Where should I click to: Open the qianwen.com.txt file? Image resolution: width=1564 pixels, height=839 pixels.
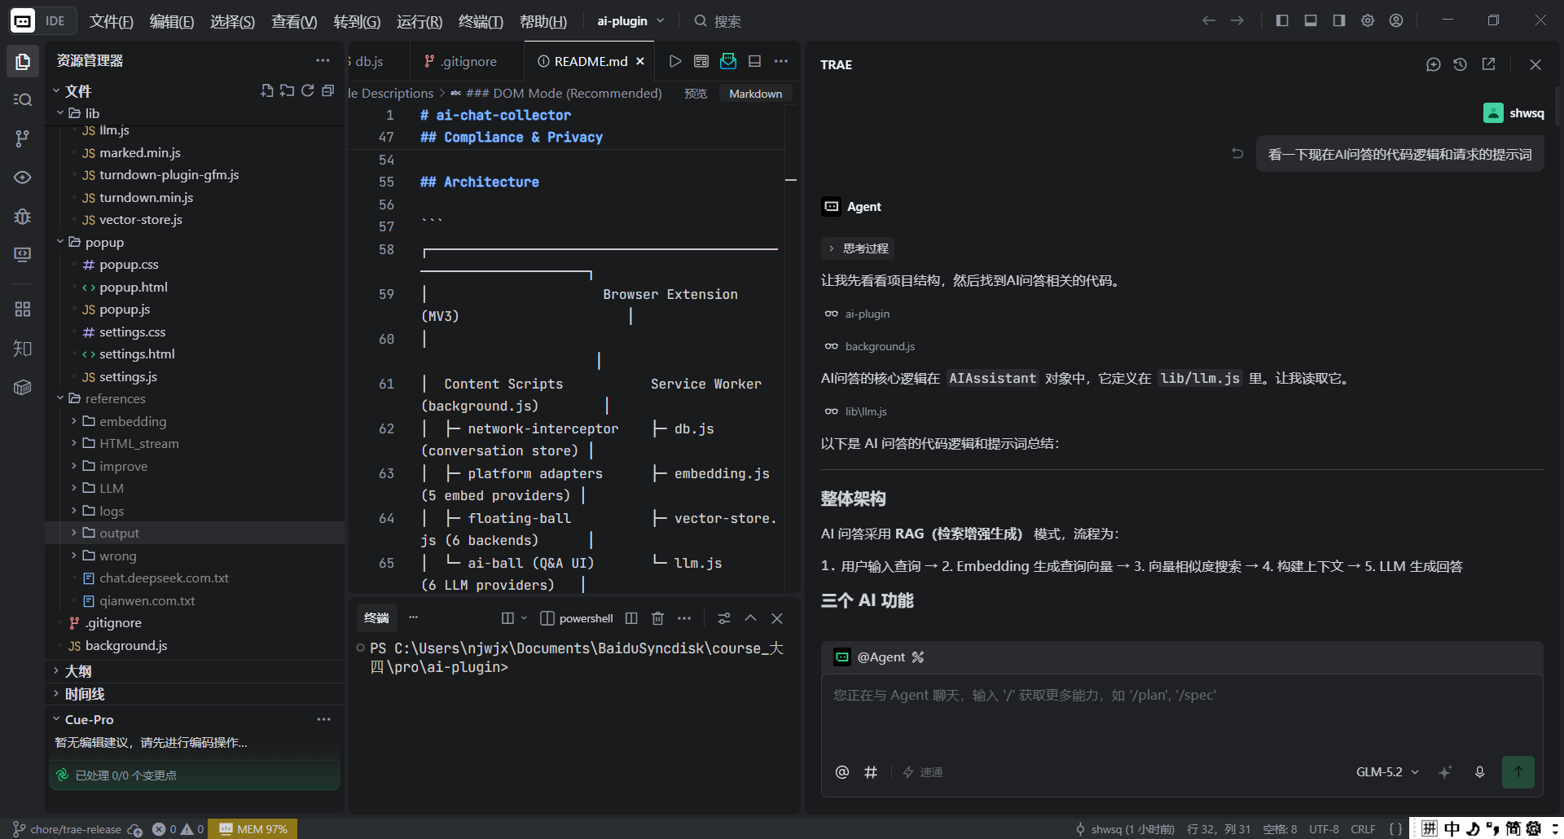tap(147, 600)
